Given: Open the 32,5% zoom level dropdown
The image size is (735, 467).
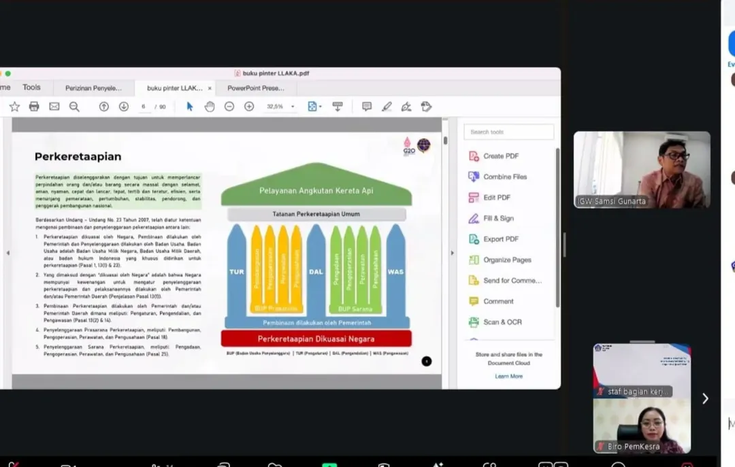Looking at the screenshot, I should (293, 107).
